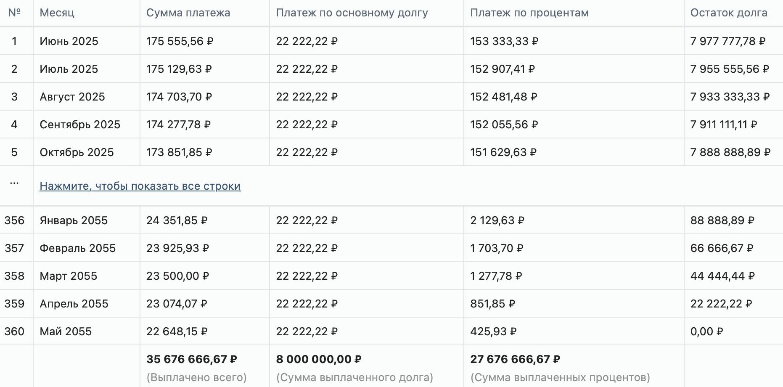Click total interest 27 676 666,67 ₽

[x=515, y=359]
